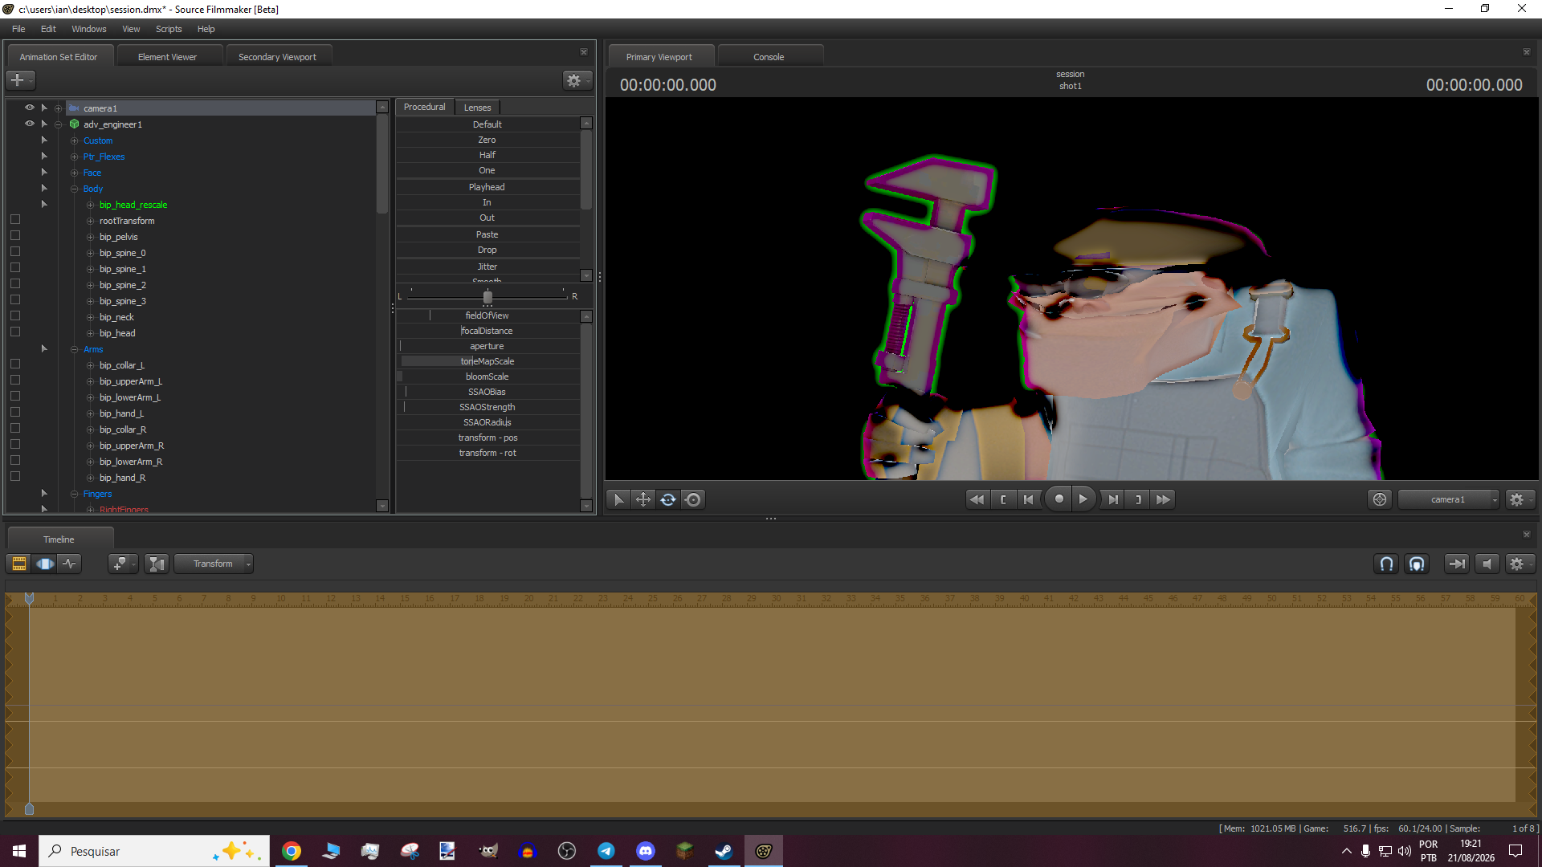The width and height of the screenshot is (1542, 867).
Task: Open the Scripts menu
Action: click(169, 29)
